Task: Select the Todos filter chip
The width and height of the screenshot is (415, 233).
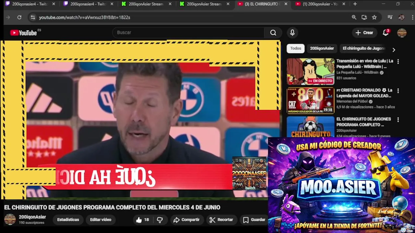Action: coord(295,48)
